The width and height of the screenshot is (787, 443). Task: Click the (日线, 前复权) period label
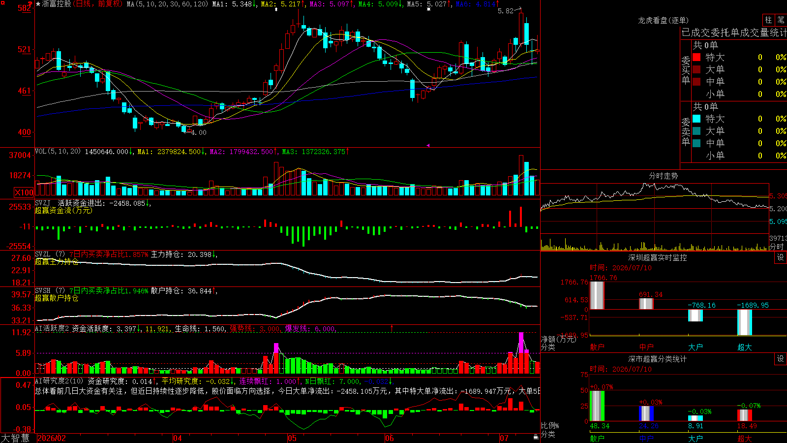click(98, 4)
